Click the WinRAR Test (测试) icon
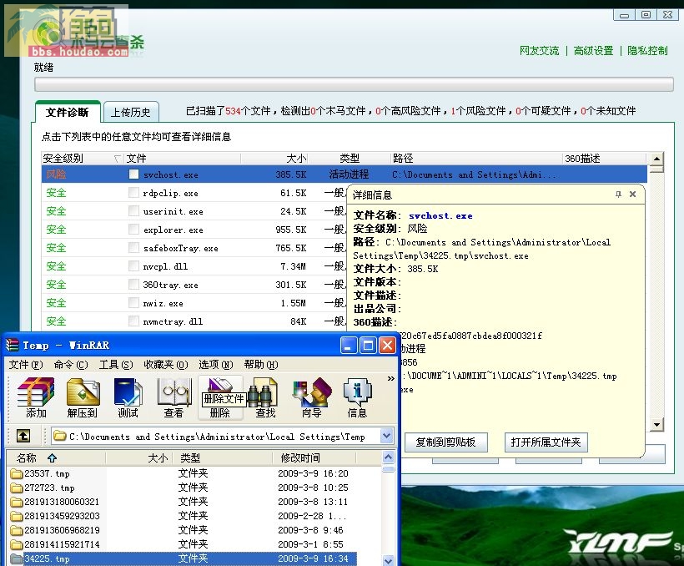The width and height of the screenshot is (684, 566). click(x=128, y=397)
